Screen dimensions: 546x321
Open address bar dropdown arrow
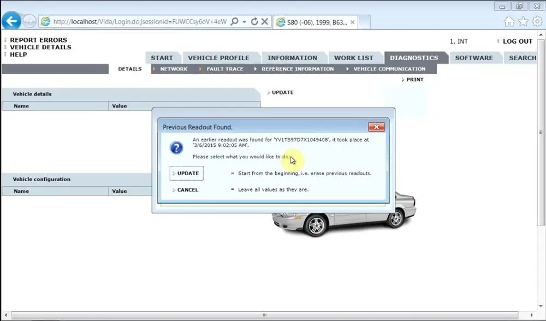click(244, 22)
